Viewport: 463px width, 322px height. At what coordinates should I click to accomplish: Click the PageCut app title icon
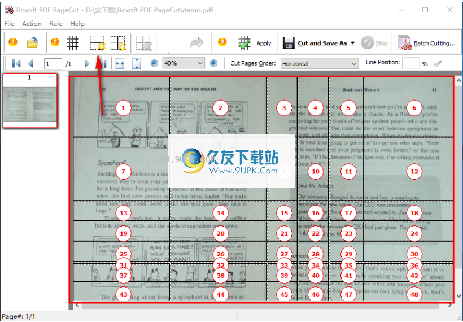click(x=9, y=10)
